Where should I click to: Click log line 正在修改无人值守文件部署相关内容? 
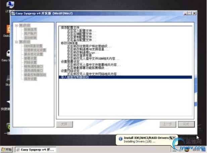[x=94, y=65]
